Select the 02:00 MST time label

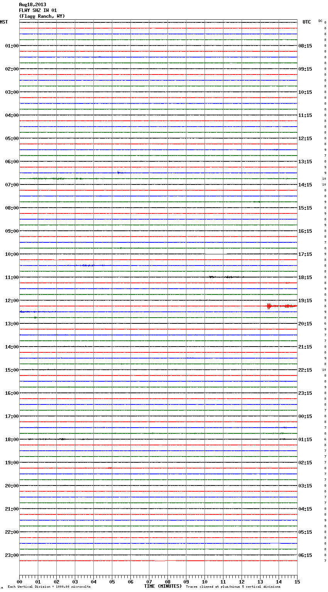click(x=12, y=69)
